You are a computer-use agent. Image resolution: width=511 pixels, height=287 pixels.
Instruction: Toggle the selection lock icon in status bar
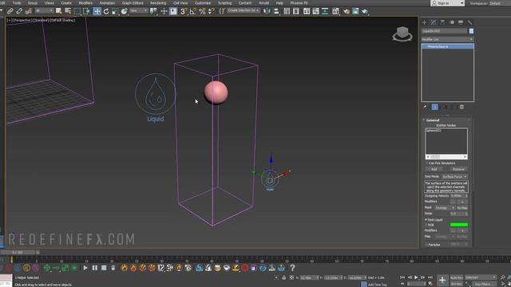coord(284,277)
